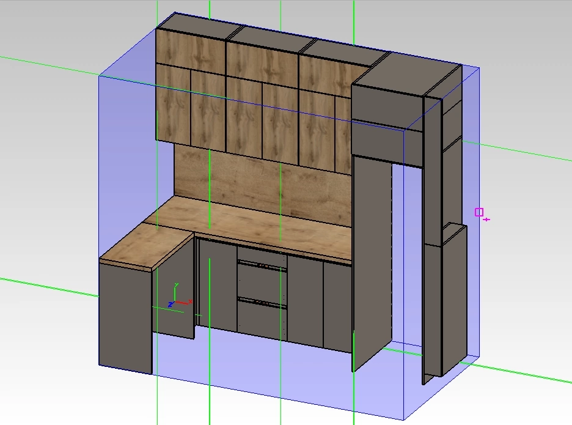Image resolution: width=572 pixels, height=425 pixels.
Task: Pick the long wooden countertop along the wall
Action: (252, 228)
